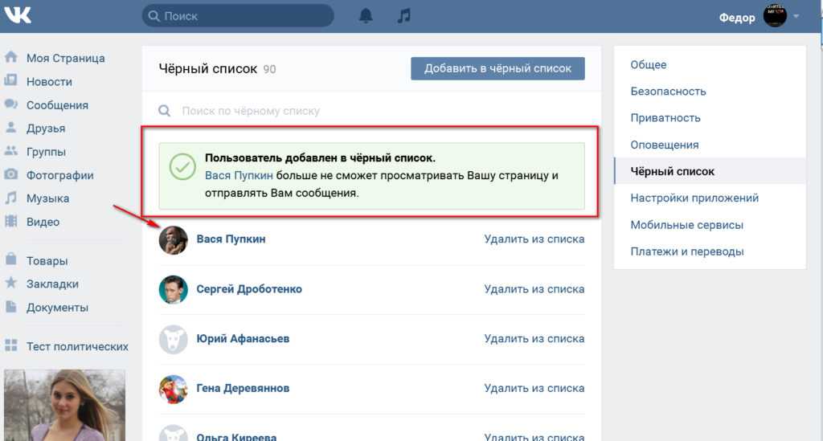Focus the header Поиск search field

pos(238,16)
